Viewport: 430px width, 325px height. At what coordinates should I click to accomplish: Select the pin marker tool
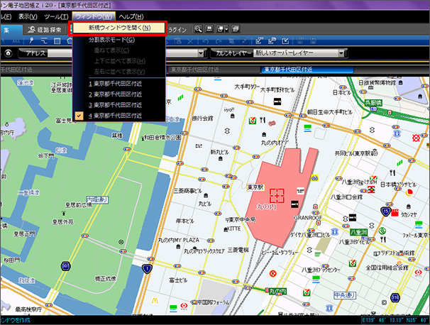click(31, 41)
